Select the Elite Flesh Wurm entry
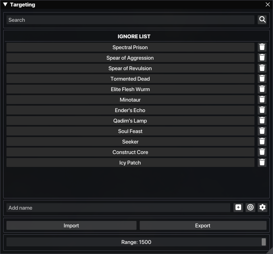 pyautogui.click(x=130, y=89)
